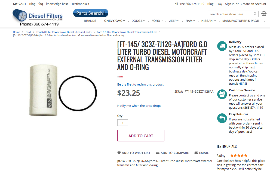Click the Parts Search button
Viewport: 270px width, 173px height.
coord(91,13)
